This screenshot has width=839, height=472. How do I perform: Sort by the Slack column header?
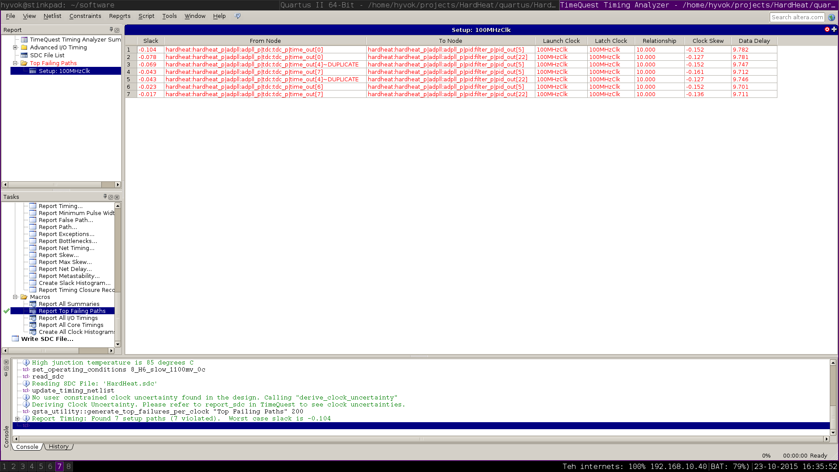pos(151,41)
